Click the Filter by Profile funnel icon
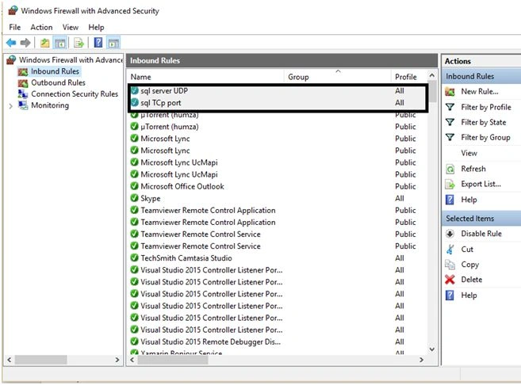521x385 pixels. [x=450, y=107]
